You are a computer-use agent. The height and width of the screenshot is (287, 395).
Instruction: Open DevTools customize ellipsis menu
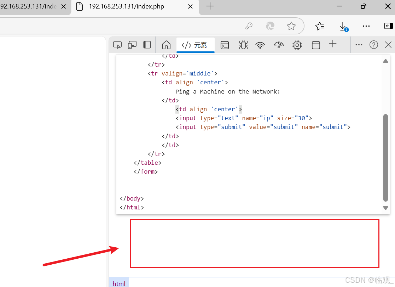point(359,45)
